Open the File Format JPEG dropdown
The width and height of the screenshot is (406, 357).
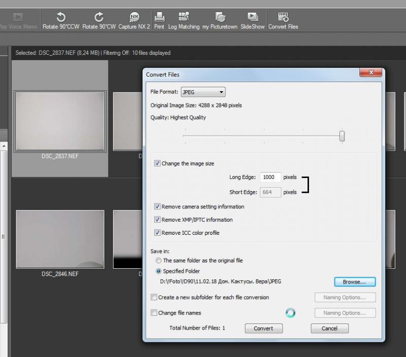click(x=203, y=92)
